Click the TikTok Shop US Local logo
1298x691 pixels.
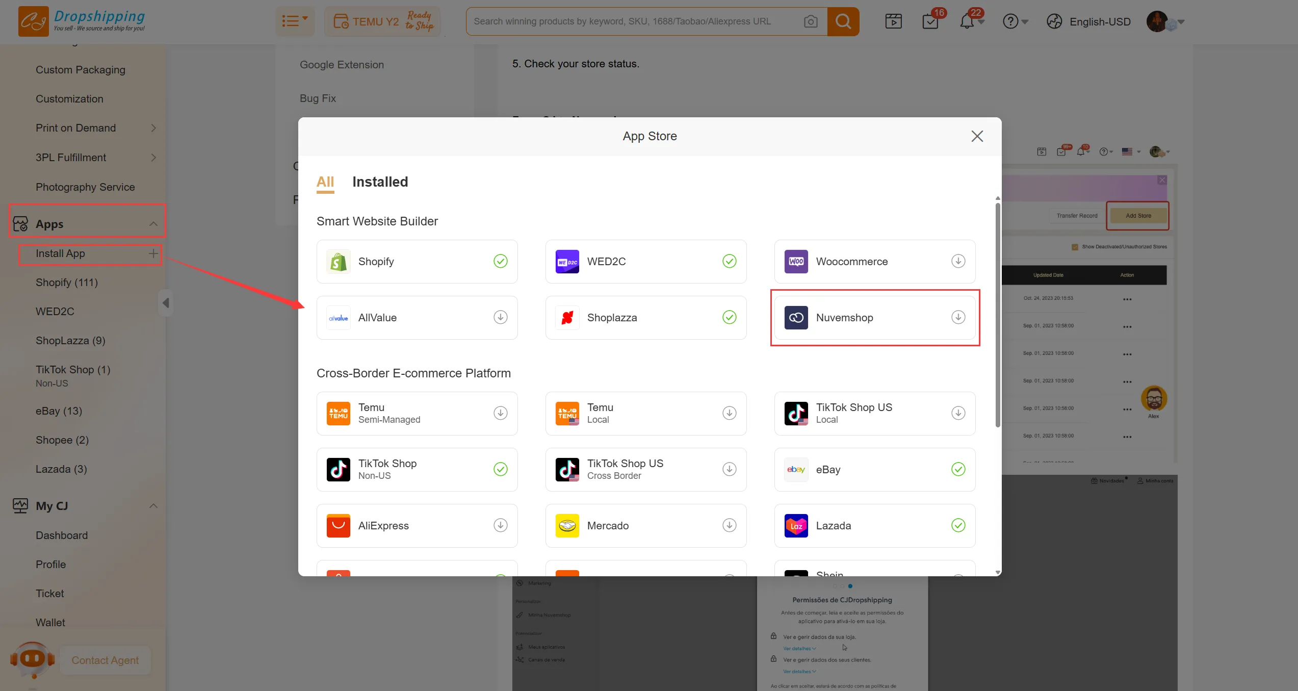click(x=796, y=413)
